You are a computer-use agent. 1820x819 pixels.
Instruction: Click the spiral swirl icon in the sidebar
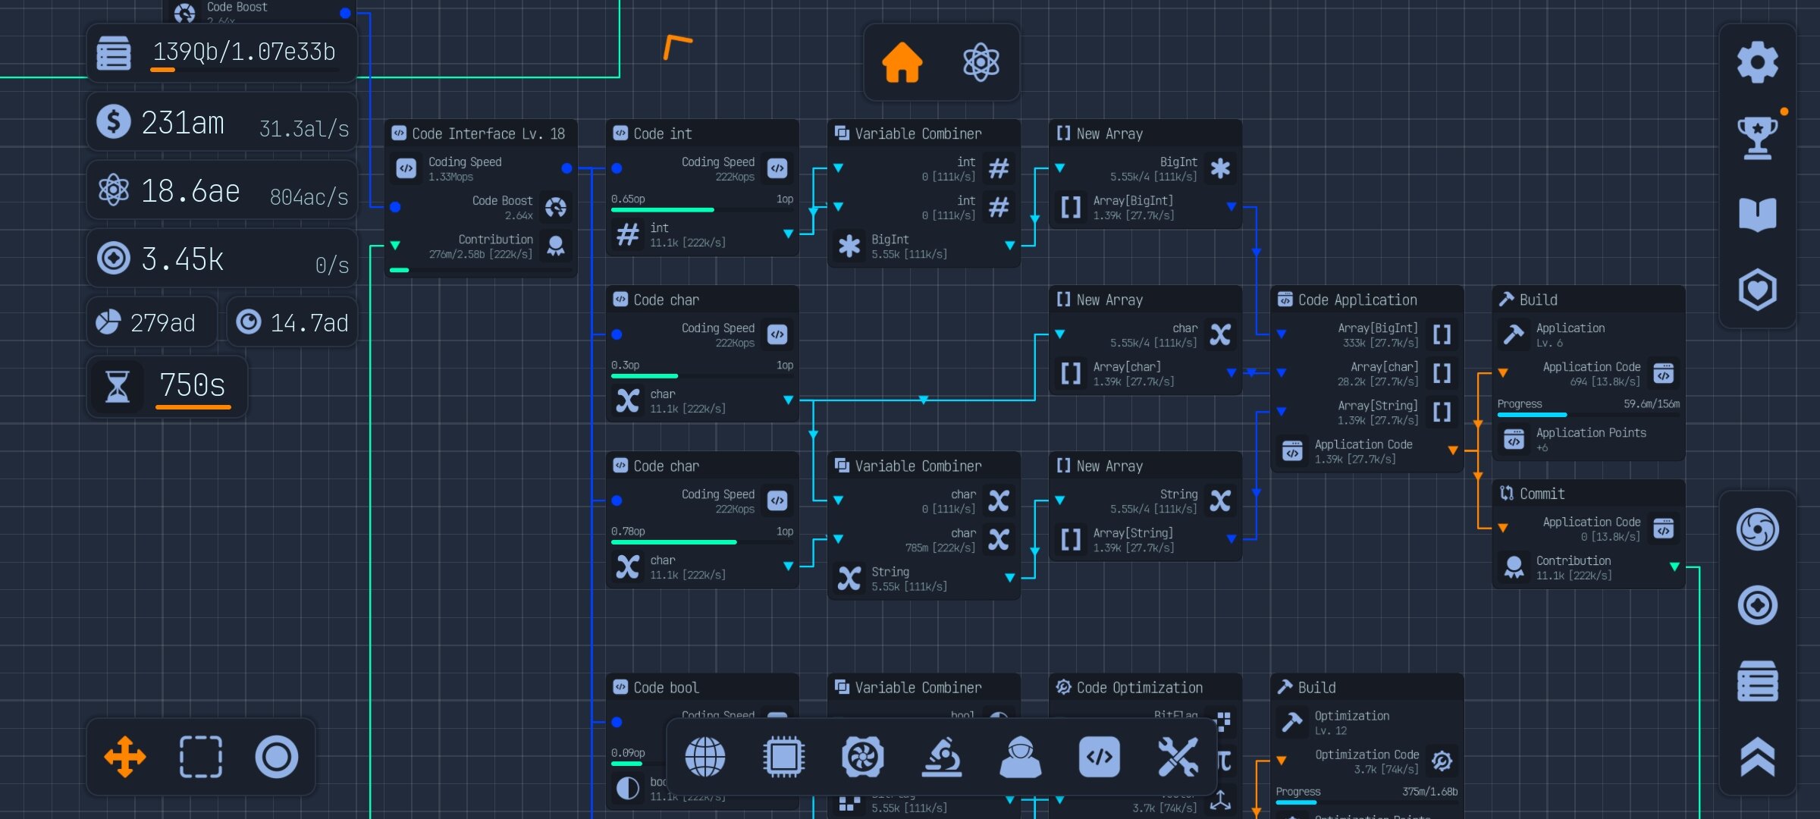point(1757,529)
